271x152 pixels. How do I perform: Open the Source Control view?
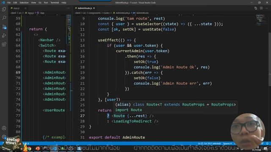(4, 27)
